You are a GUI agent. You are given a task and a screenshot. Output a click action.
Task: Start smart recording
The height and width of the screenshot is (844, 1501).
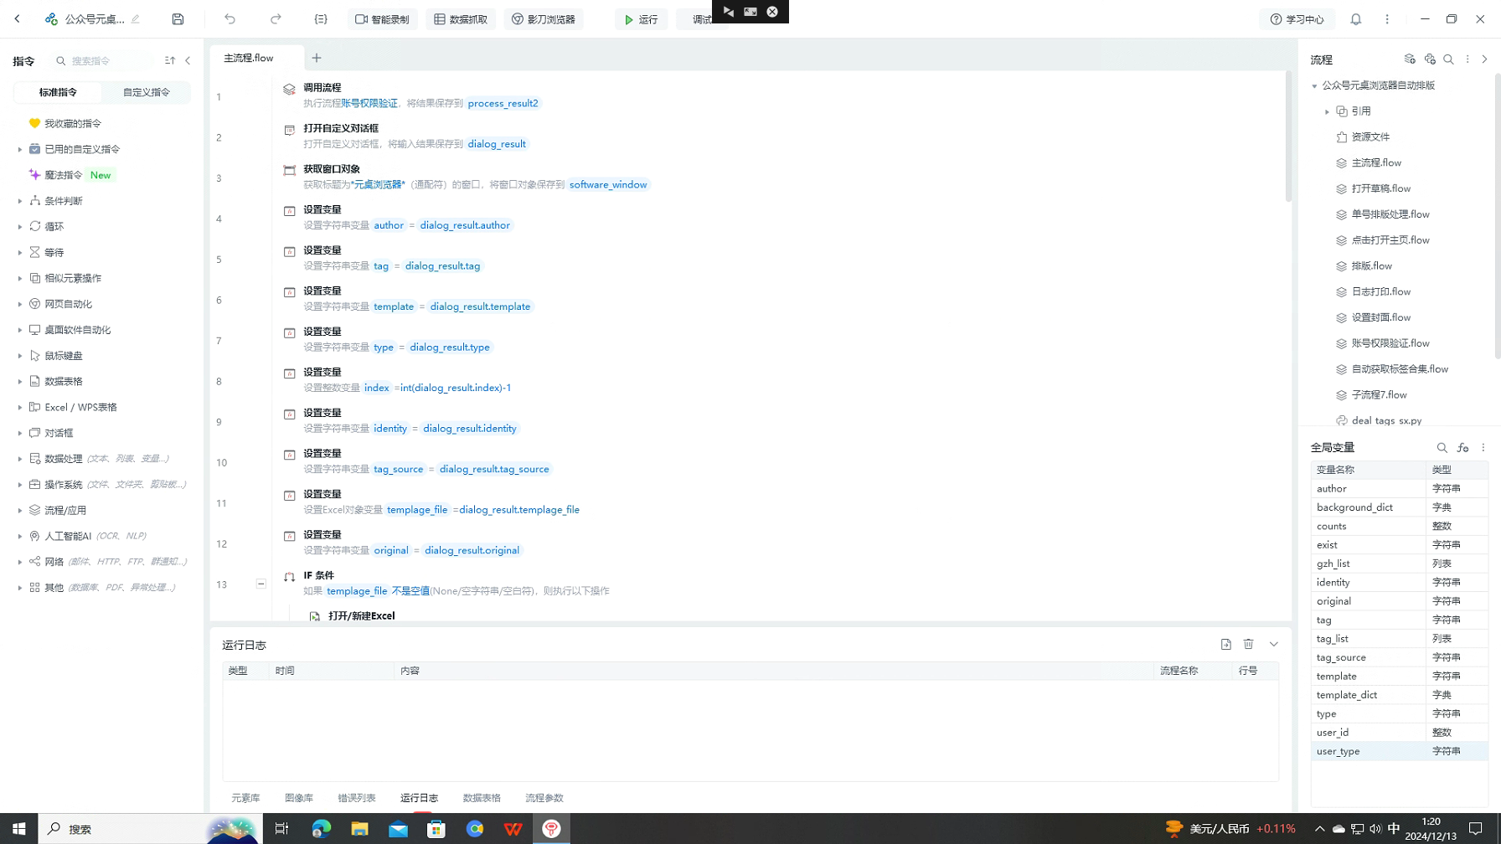pos(383,19)
